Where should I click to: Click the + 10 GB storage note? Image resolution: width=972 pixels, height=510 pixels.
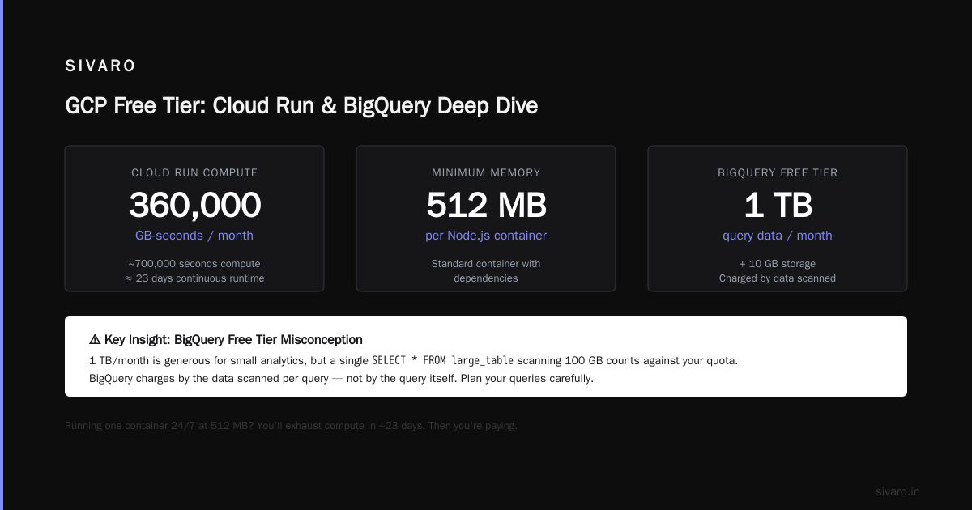[x=778, y=264]
